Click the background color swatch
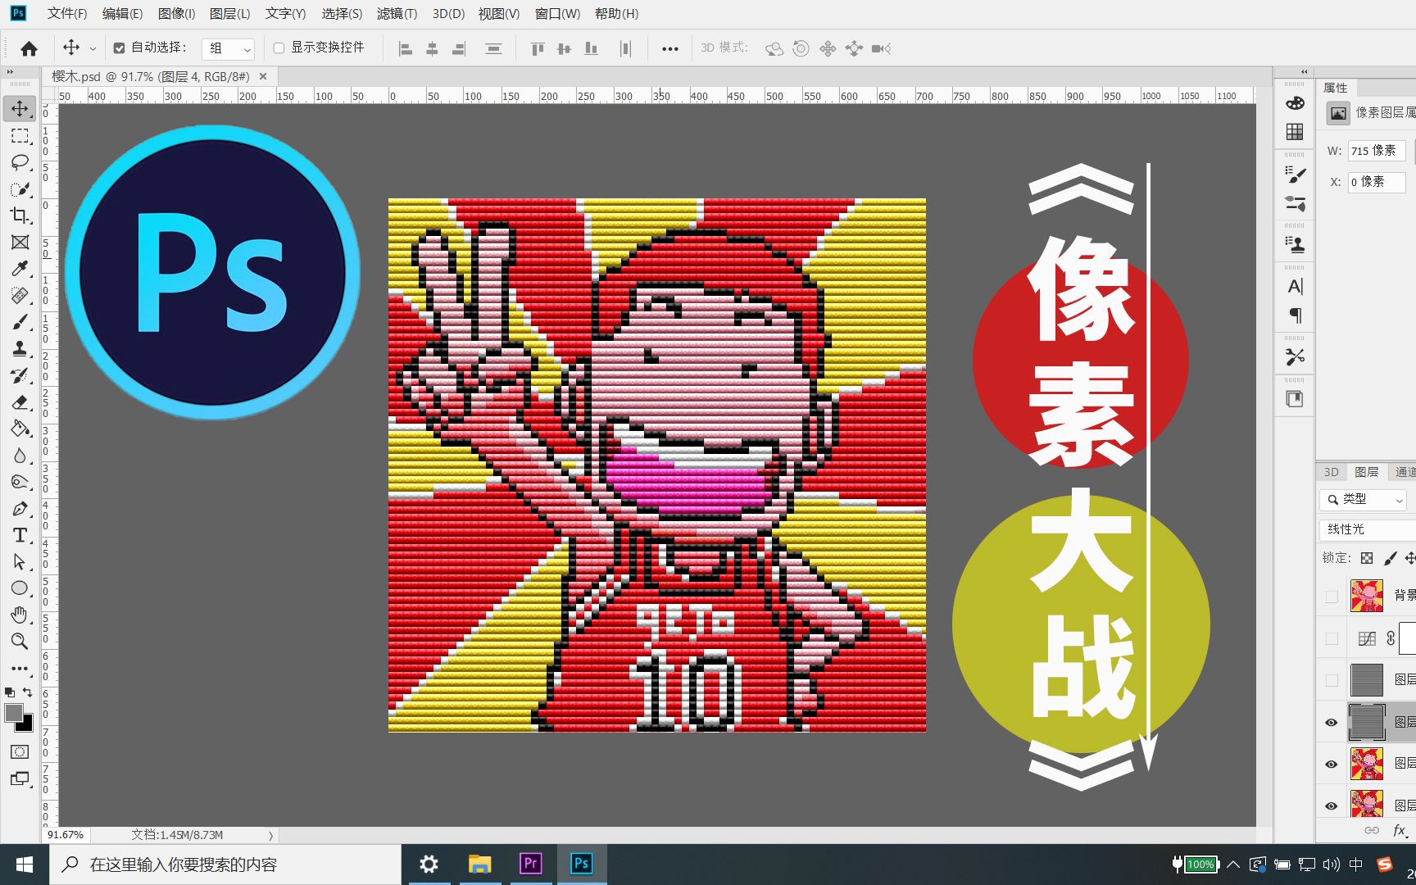The image size is (1416, 885). pos(28,725)
